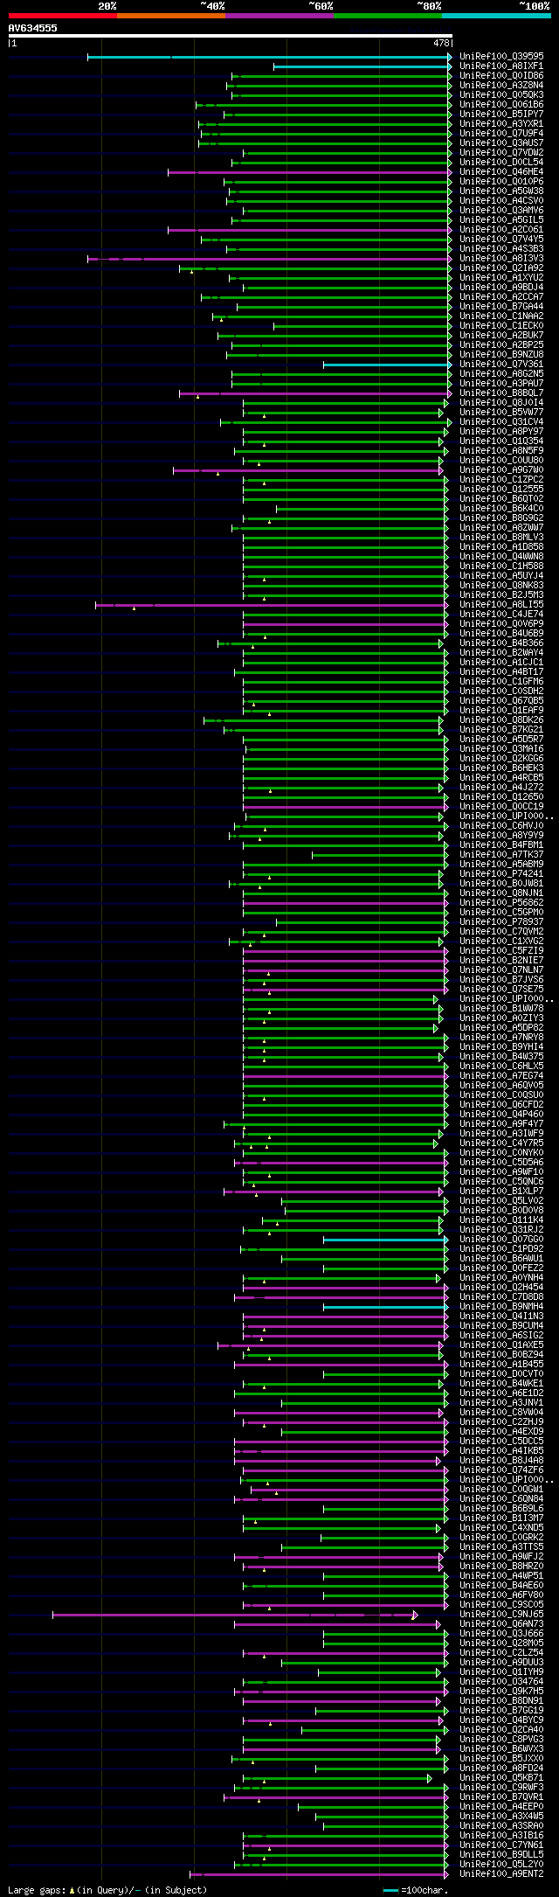Image resolution: width=559 pixels, height=1897 pixels.
Task: Click cyan alignment bar of UniRef100_Q7V361
Action: point(387,365)
